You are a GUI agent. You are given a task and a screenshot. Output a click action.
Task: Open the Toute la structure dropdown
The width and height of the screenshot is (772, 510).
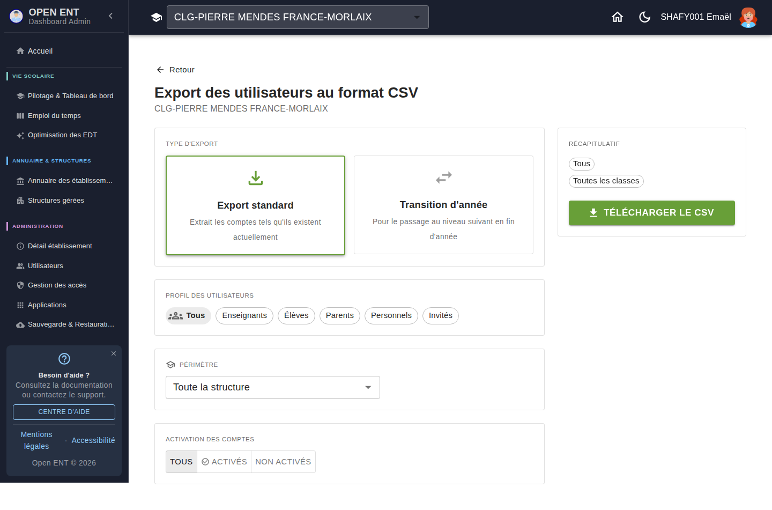coord(273,388)
